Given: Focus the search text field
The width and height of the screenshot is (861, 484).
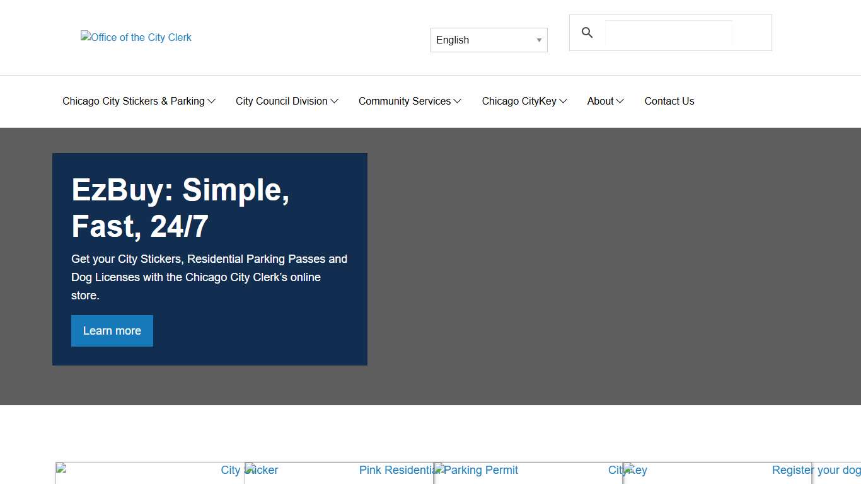Looking at the screenshot, I should (x=668, y=33).
